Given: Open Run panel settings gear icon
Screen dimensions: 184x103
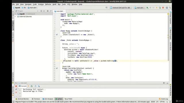Looking at the screenshot, I should click(164, 83).
